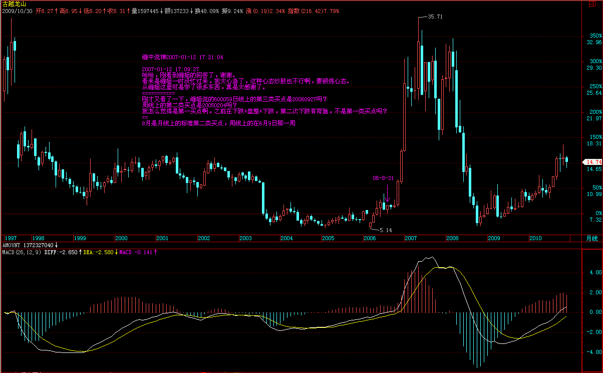Select the 2003 year on the time axis

pyautogui.click(x=245, y=238)
